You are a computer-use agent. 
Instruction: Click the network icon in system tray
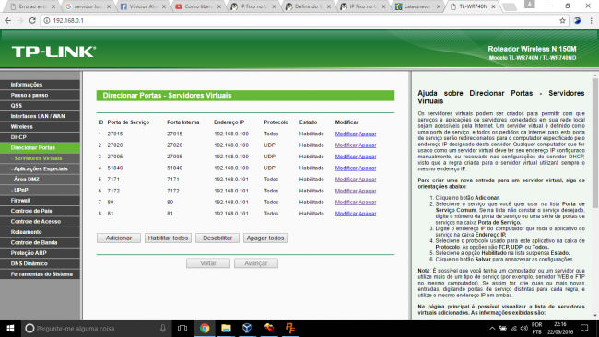tap(514, 328)
